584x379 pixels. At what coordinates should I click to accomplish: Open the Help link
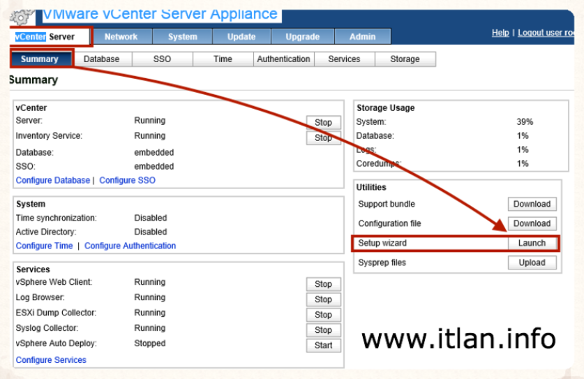(x=500, y=33)
